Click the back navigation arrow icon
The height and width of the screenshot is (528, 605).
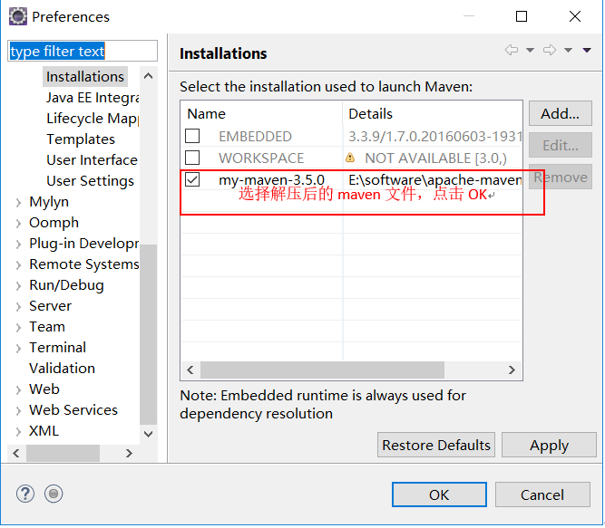point(512,50)
